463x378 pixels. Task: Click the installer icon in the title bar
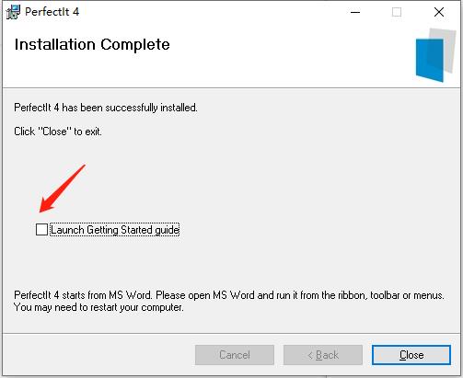tap(13, 12)
